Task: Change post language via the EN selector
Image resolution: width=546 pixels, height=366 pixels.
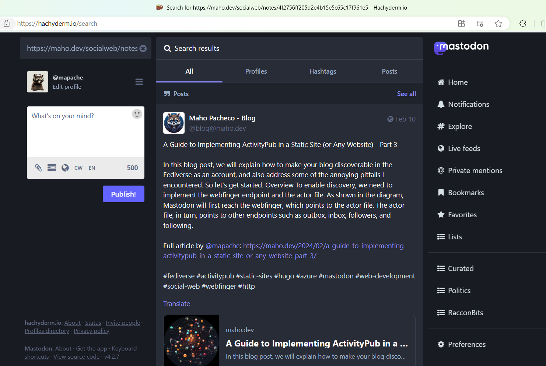Action: pyautogui.click(x=92, y=168)
